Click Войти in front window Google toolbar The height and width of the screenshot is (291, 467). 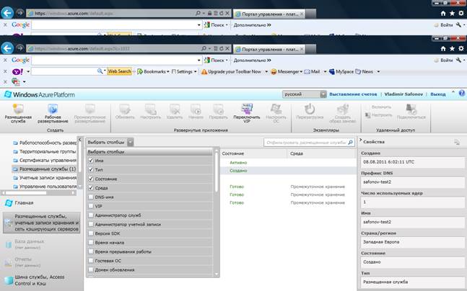(x=444, y=60)
